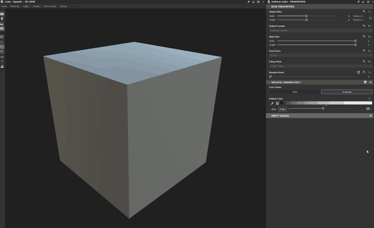Click the environment landscape icon in the sidebar
374x228 pixels.
click(2, 24)
